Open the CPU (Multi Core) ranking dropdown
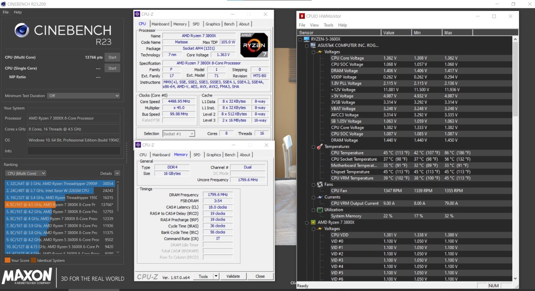This screenshot has height=291, width=535. coord(25,173)
